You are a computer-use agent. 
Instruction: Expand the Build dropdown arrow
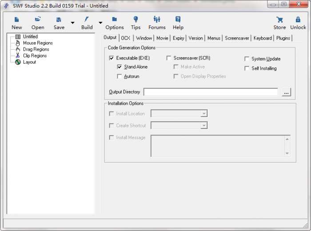(x=100, y=23)
